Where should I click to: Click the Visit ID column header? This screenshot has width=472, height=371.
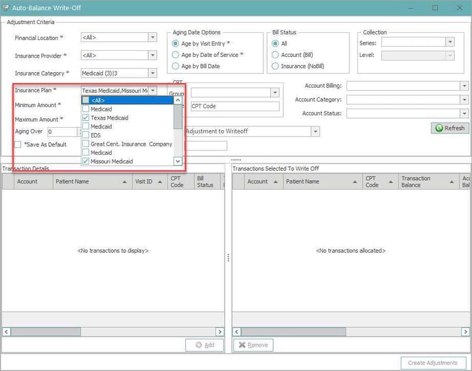(x=144, y=181)
